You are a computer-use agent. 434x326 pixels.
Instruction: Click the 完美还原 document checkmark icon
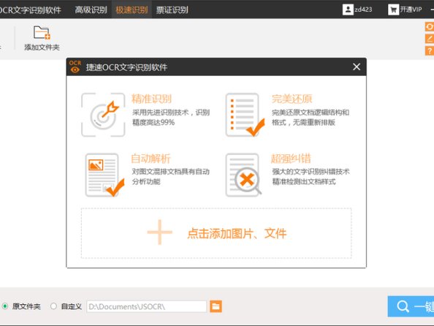(x=245, y=115)
